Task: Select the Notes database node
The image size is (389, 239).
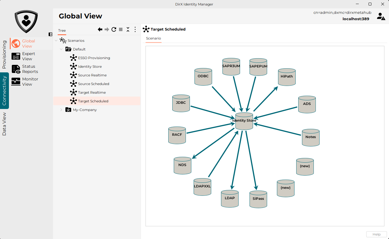Action: click(x=311, y=138)
